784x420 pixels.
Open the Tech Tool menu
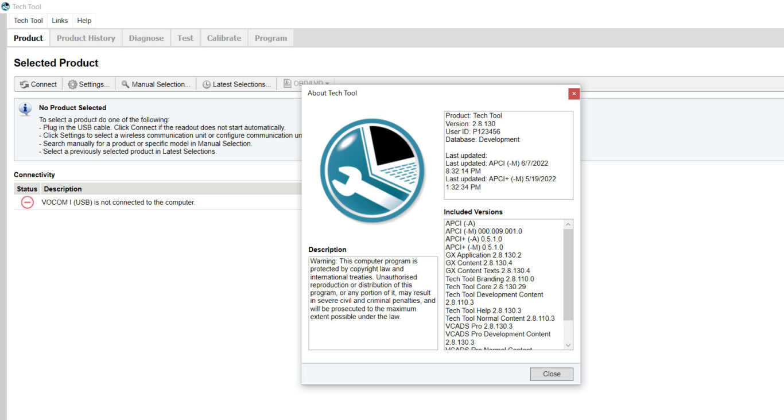coord(28,21)
